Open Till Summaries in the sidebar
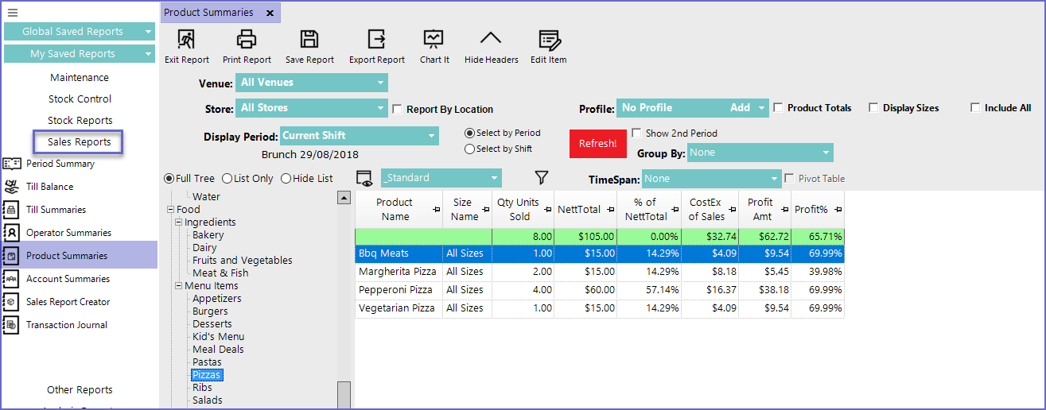 pyautogui.click(x=56, y=210)
